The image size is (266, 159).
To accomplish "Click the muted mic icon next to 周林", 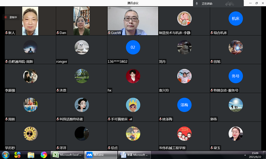I will [x=6, y=119].
